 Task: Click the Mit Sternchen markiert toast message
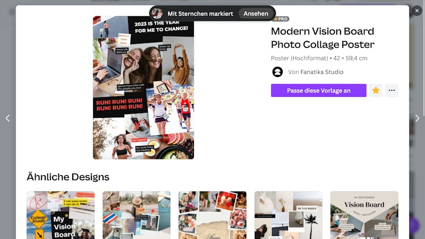[x=200, y=14]
